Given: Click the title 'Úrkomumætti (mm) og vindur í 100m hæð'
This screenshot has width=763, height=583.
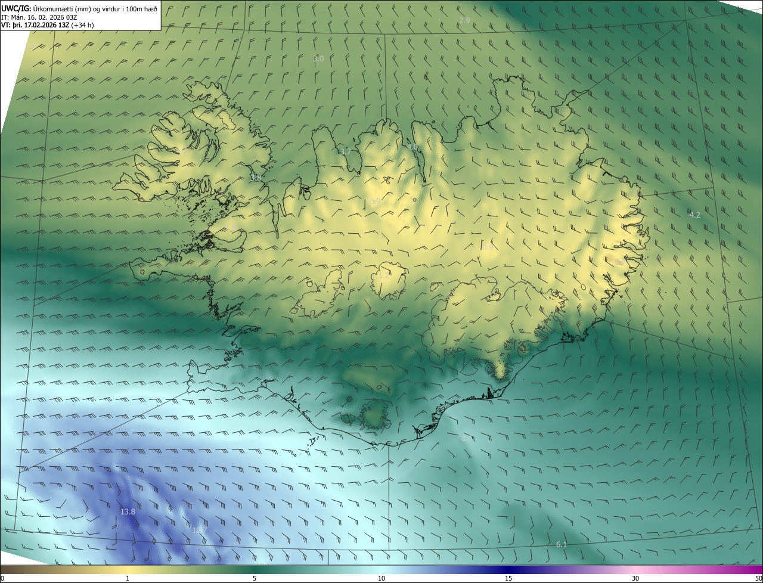Looking at the screenshot, I should tap(95, 8).
